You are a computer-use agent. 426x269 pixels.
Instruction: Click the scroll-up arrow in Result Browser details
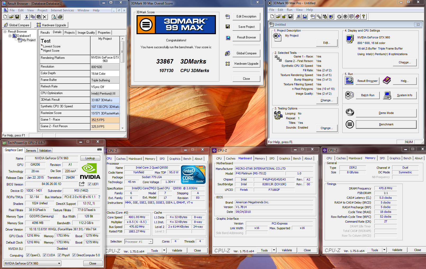click(x=122, y=39)
